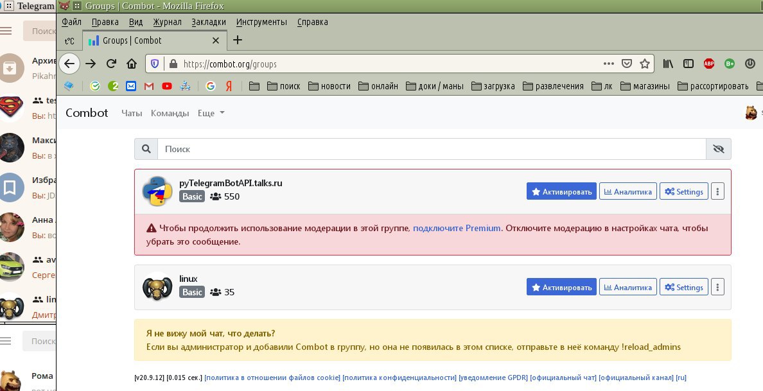Click the Firefox address bar URL
Screen dimensions: 763x391
(230, 64)
